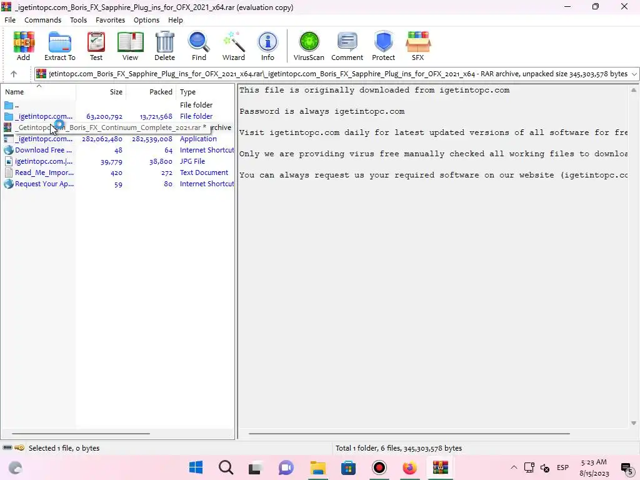
Task: Open the notifications center icon
Action: tap(626, 467)
